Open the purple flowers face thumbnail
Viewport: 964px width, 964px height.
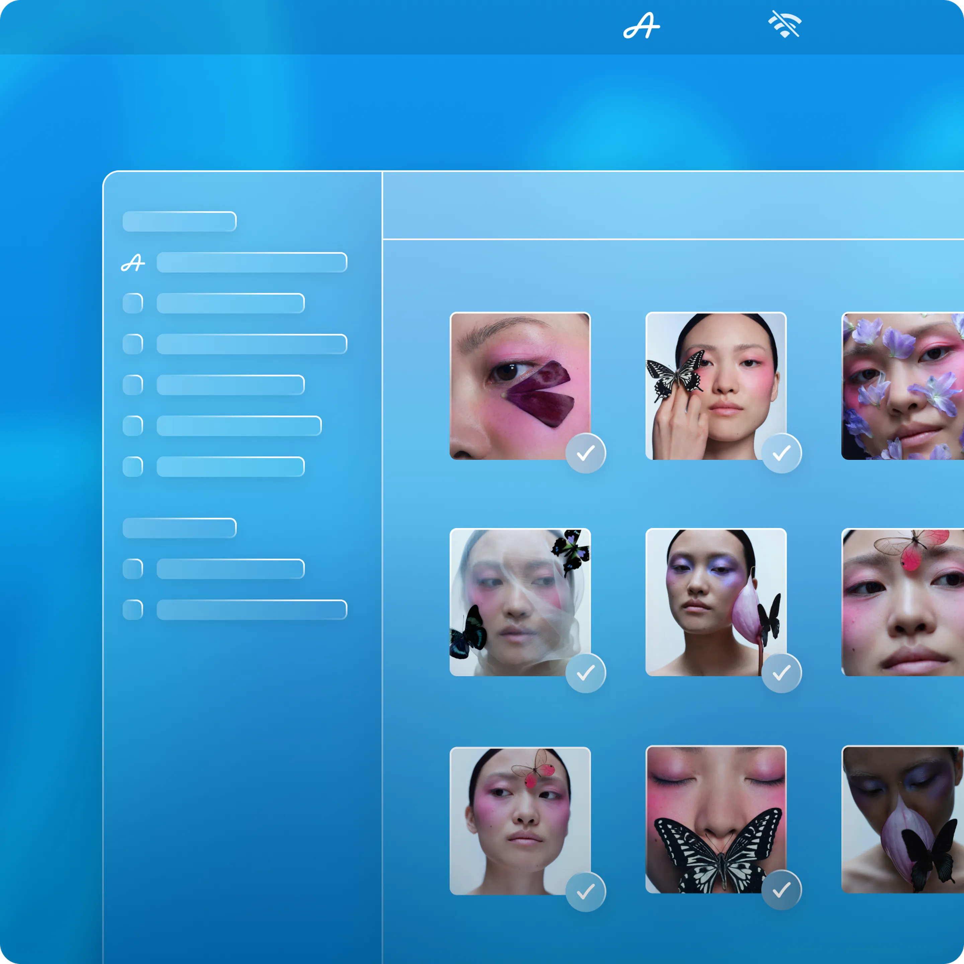click(x=902, y=386)
